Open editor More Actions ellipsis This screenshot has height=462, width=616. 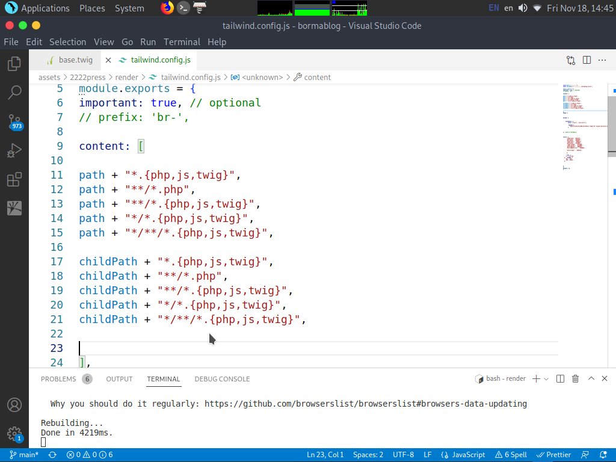pos(602,60)
